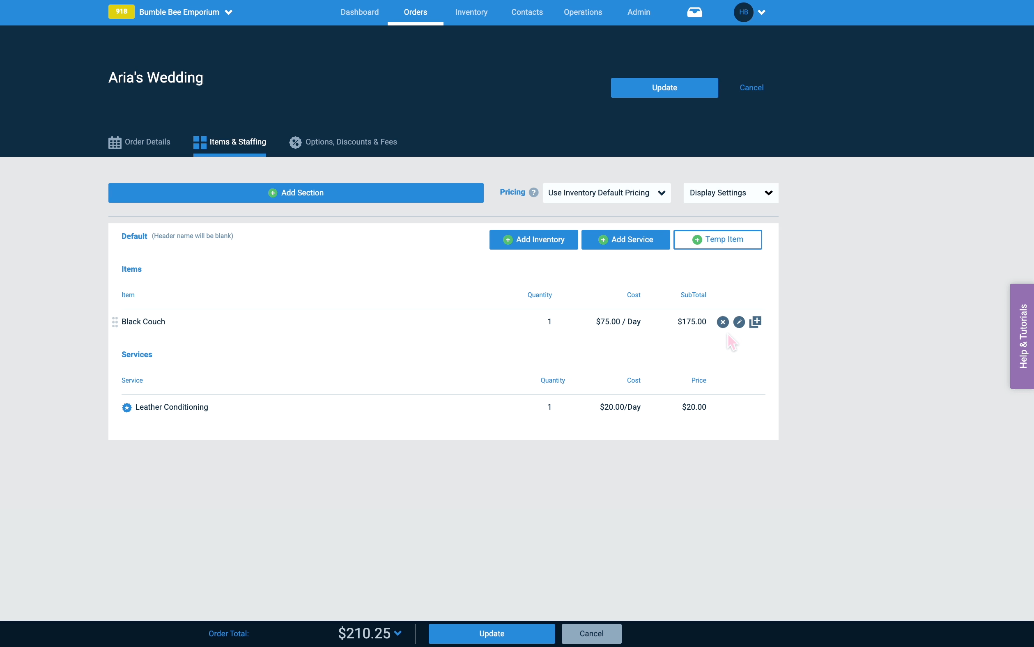This screenshot has height=647, width=1034.
Task: Click the $210.25 order total amount
Action: [364, 633]
